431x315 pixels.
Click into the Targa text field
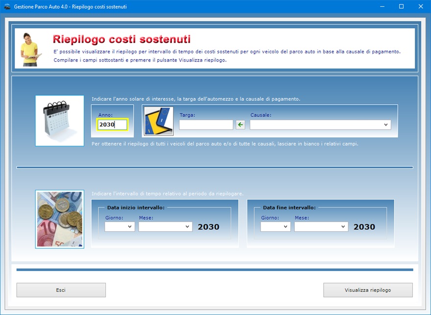(206, 125)
